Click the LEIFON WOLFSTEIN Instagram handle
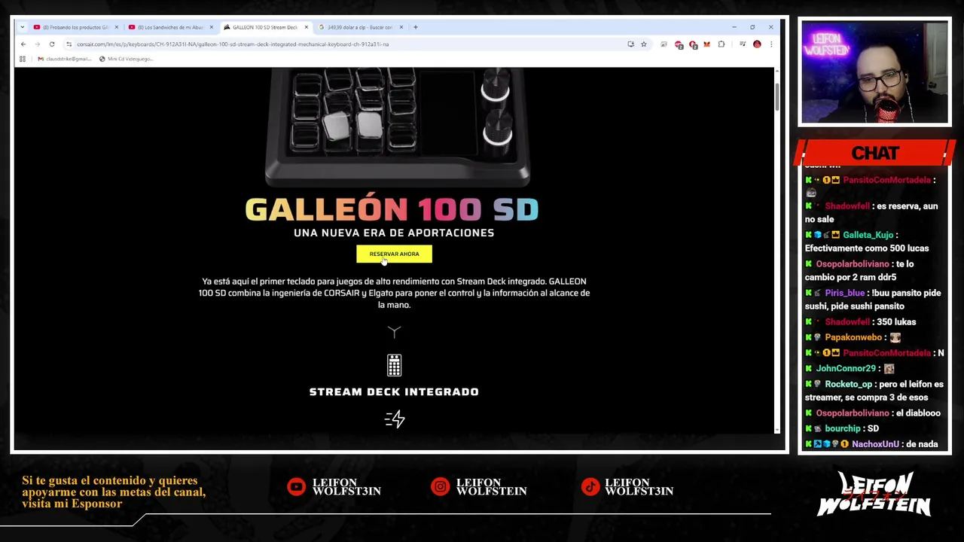The width and height of the screenshot is (964, 542). pyautogui.click(x=490, y=487)
